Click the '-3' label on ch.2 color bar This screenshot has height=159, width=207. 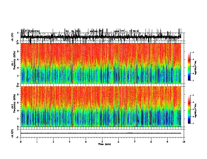[193, 95]
